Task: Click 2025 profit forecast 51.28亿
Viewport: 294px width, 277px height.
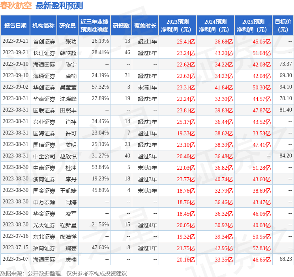Action: [x=262, y=168]
